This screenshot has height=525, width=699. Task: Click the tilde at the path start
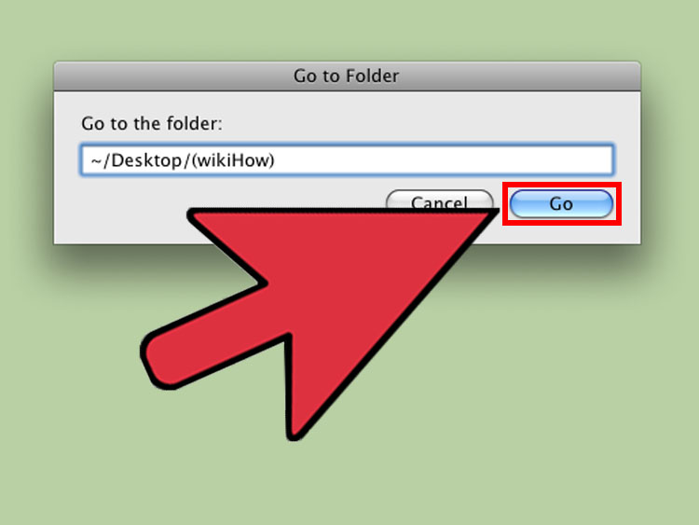(96, 161)
